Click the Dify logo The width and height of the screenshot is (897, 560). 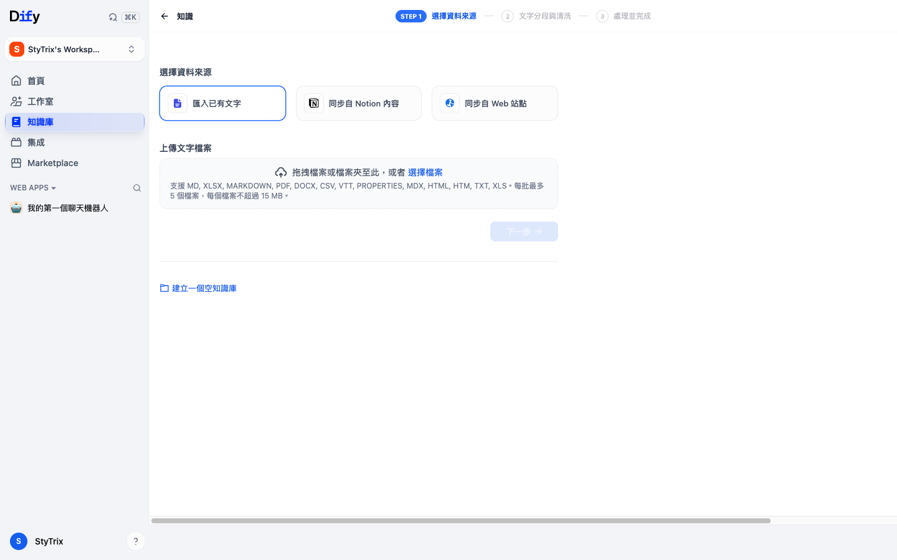click(x=25, y=17)
